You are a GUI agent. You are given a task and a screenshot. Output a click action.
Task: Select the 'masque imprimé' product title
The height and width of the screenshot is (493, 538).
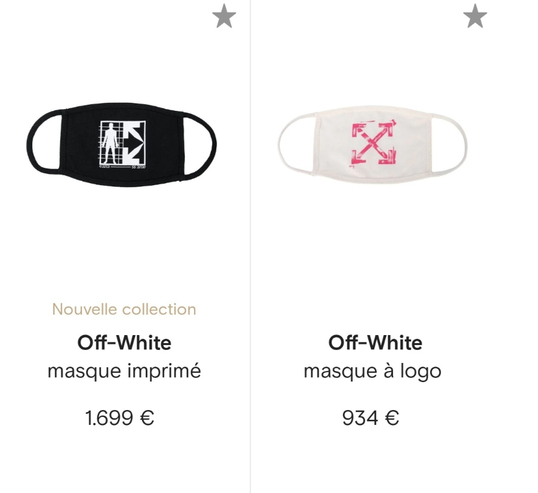tap(124, 372)
